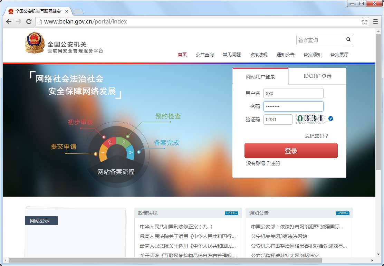The height and width of the screenshot is (266, 384).
Task: Click the 0331 captcha image to refresh
Action: point(310,119)
